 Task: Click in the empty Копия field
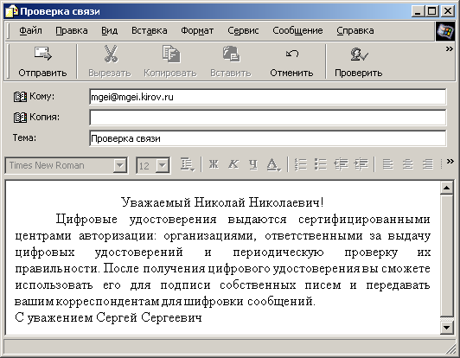(x=267, y=118)
